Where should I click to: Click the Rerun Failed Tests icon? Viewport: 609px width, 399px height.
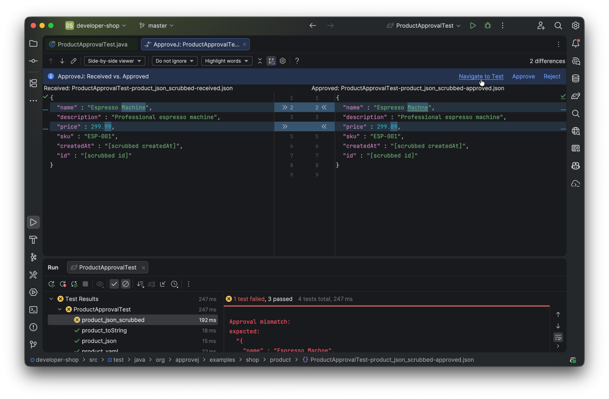[x=63, y=284]
